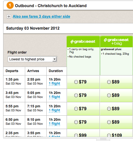Select the $109 fare radio button
This screenshot has width=133, height=141.
click(x=109, y=135)
